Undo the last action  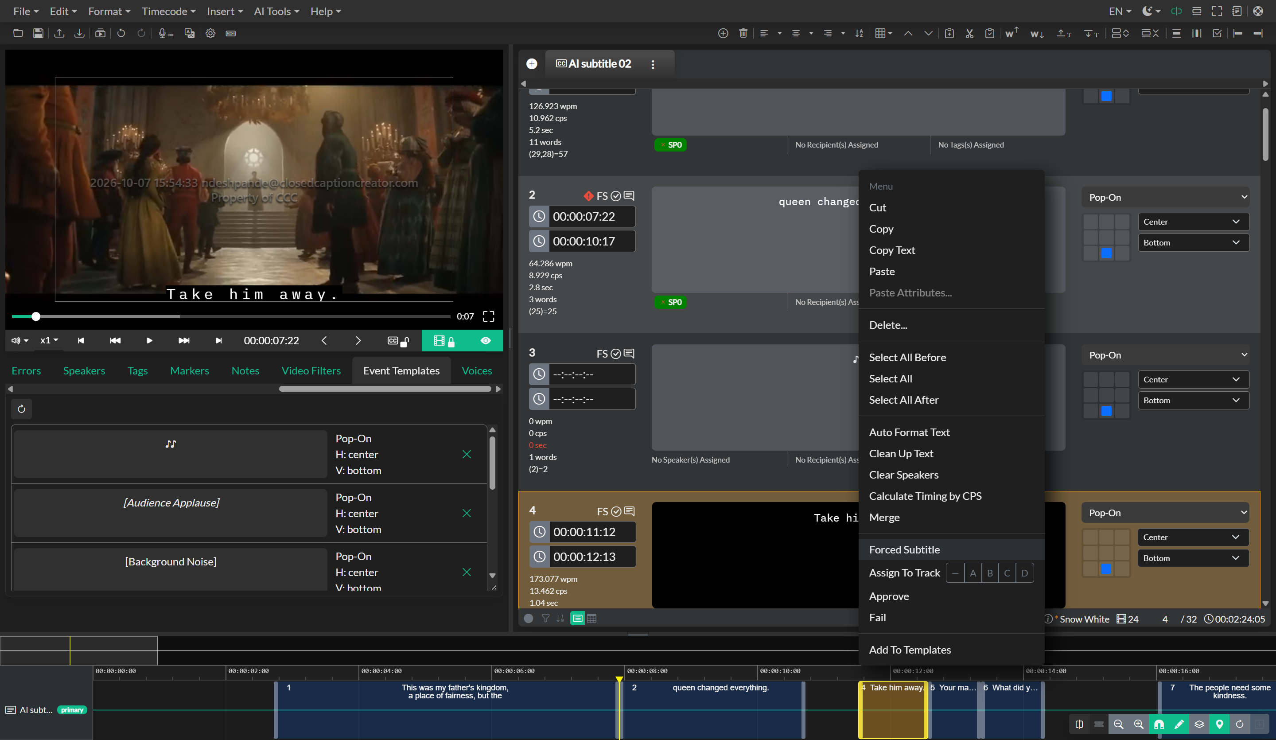pyautogui.click(x=121, y=33)
